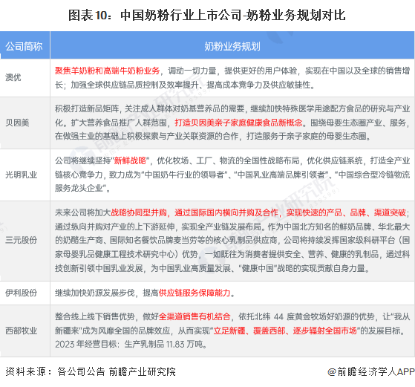Image resolution: width=415 pixels, height=387 pixels.
Task: Click 光明乳业 text 服务龙头企业
Action: pos(79,188)
